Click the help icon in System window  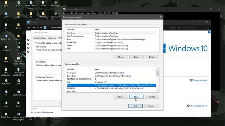coord(209,32)
